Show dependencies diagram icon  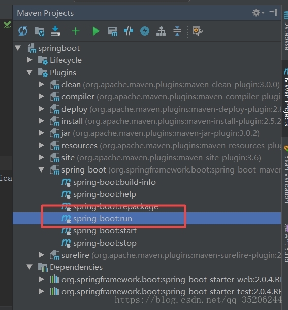coord(161,31)
